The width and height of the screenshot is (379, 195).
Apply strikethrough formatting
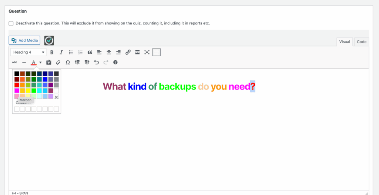click(14, 62)
